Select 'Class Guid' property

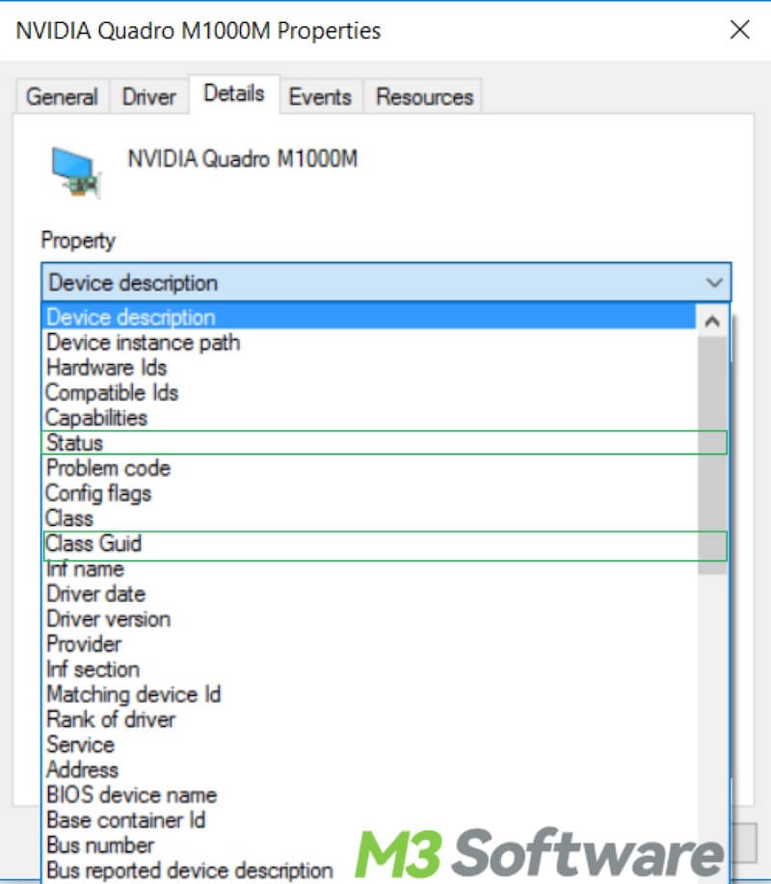369,543
